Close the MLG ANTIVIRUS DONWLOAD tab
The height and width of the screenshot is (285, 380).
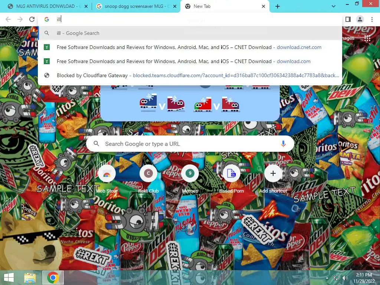pyautogui.click(x=86, y=7)
